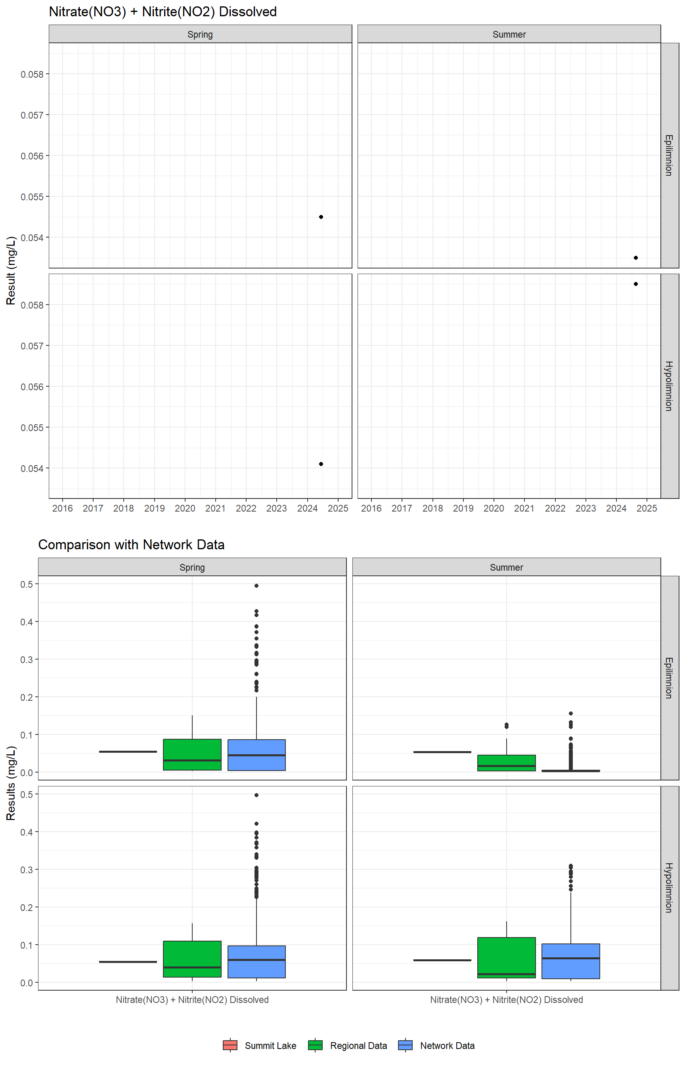Select the Network Data legend label text

click(447, 1045)
